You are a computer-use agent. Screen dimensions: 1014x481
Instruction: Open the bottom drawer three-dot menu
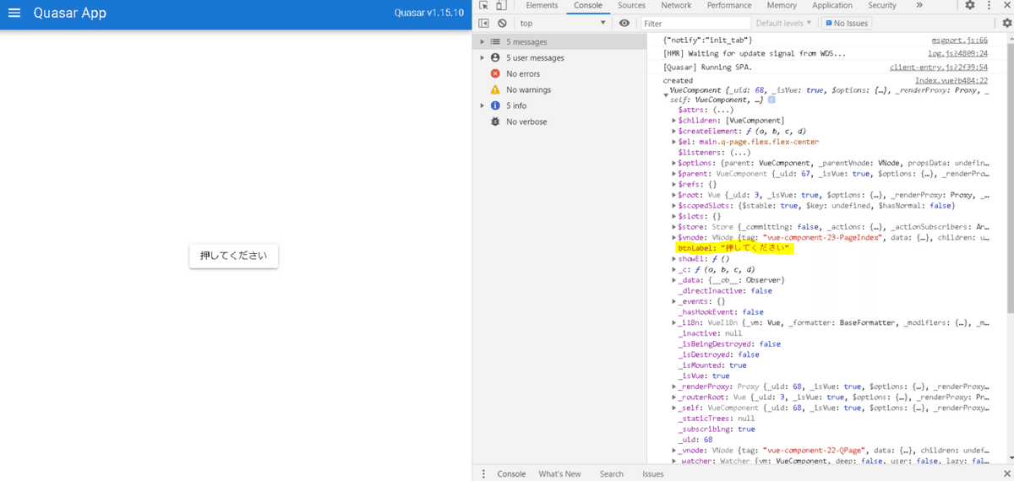click(x=483, y=474)
